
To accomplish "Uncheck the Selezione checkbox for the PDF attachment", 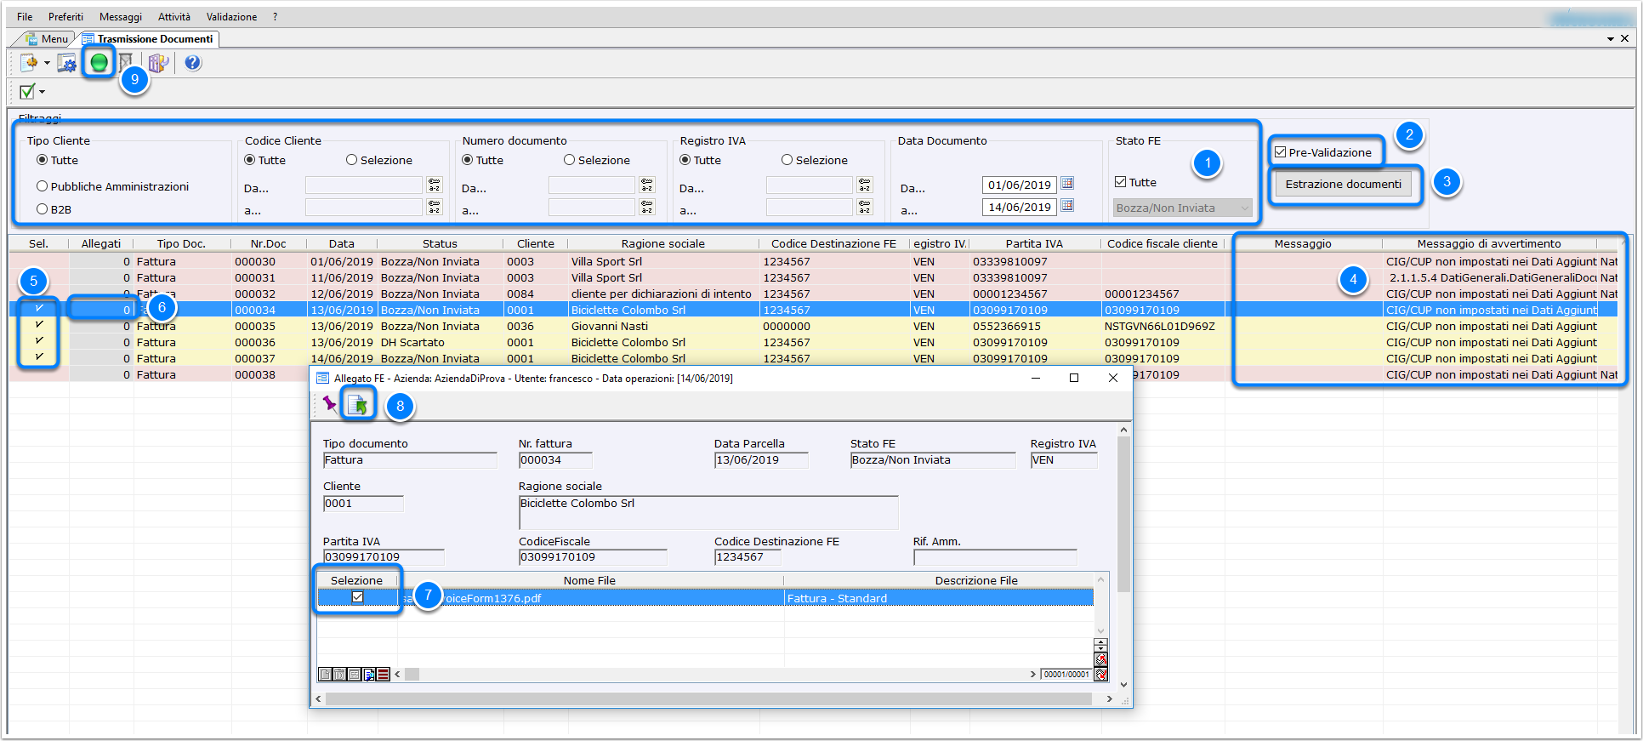I will (x=357, y=597).
